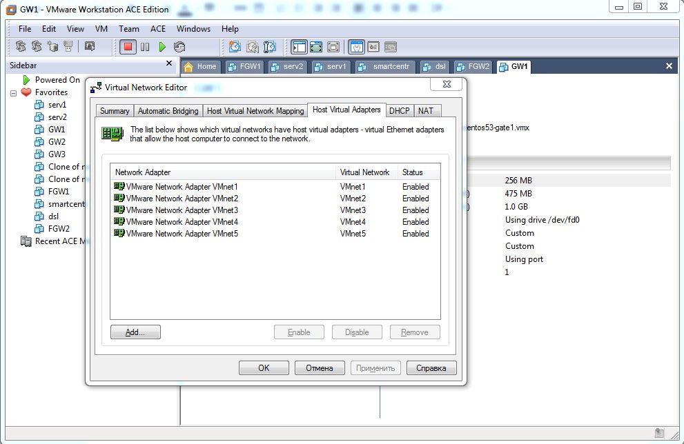Viewport: 684px width, 444px height.
Task: Select VMware Network Adapter VMnet3 row
Action: click(275, 210)
